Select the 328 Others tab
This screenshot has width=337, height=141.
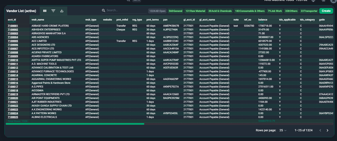[291, 11]
